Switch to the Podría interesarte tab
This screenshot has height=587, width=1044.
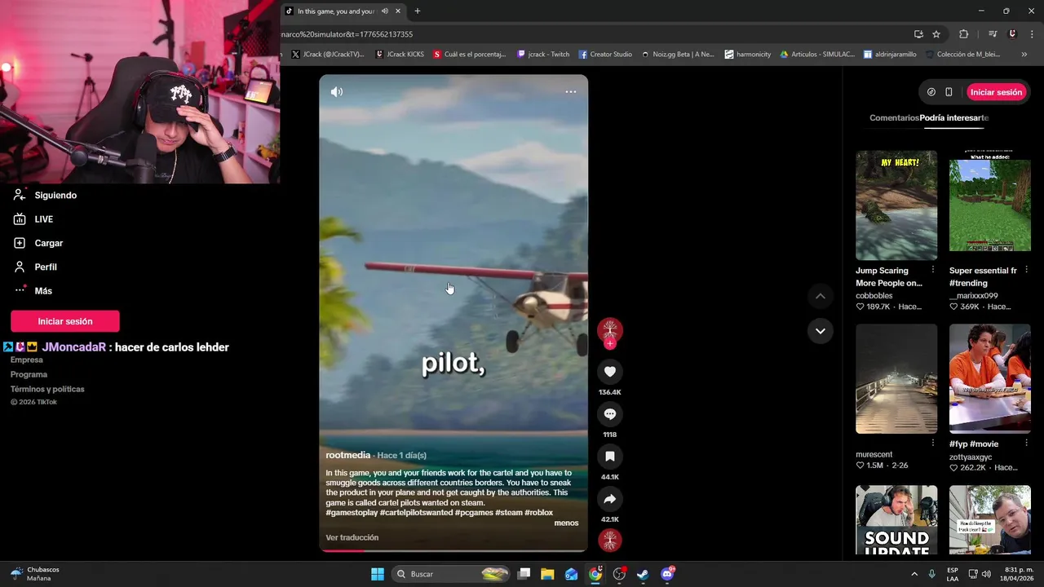(954, 118)
